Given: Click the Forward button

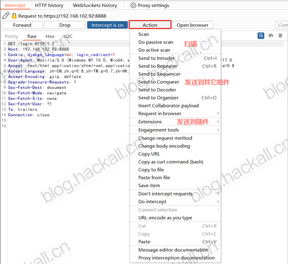Looking at the screenshot, I should coord(22,25).
